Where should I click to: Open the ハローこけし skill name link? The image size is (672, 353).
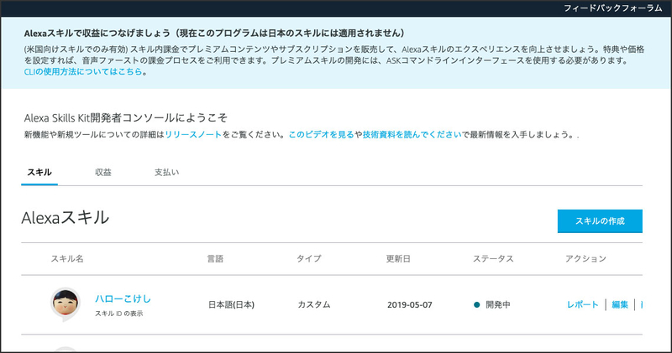[123, 298]
